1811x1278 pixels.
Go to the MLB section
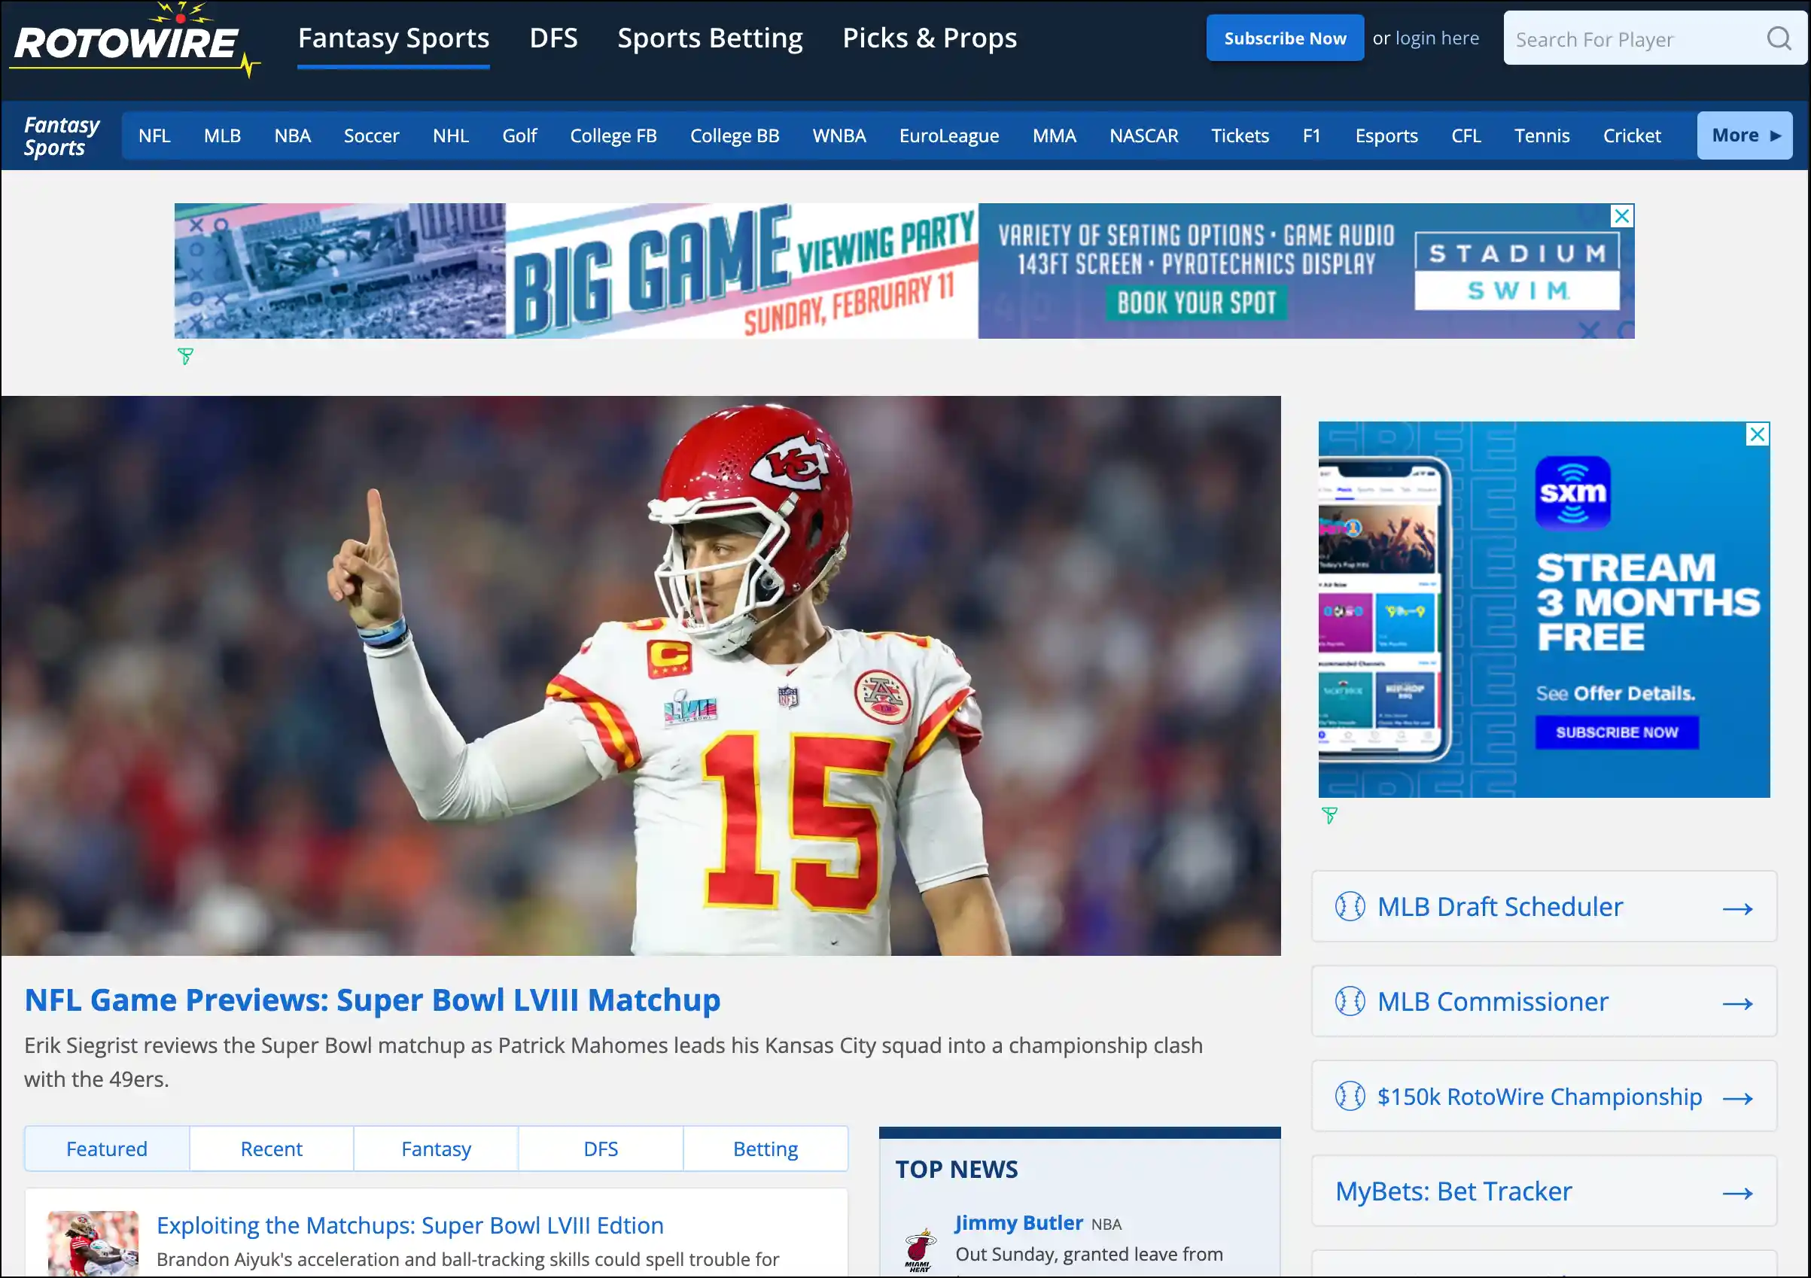click(x=223, y=135)
